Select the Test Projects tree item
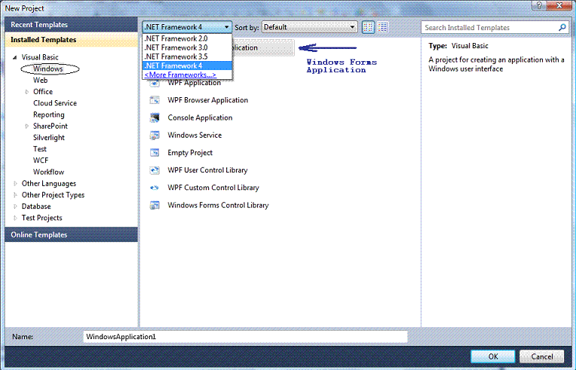Image resolution: width=576 pixels, height=370 pixels. [x=42, y=218]
